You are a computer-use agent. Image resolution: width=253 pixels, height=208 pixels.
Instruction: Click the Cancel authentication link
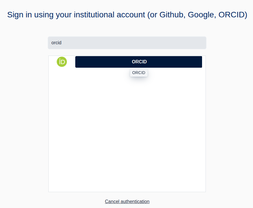tap(127, 201)
